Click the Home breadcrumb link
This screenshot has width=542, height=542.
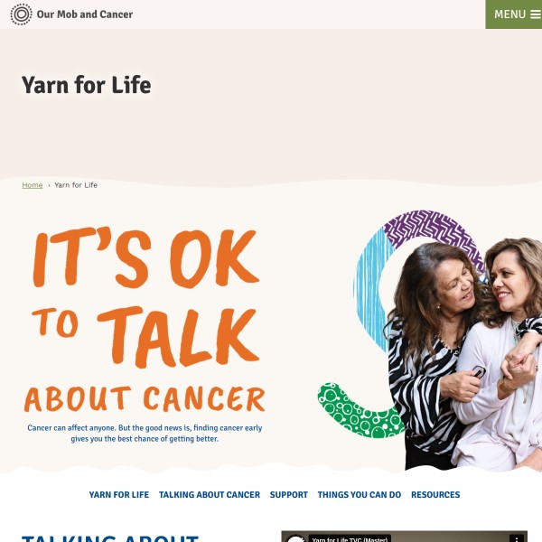click(33, 185)
